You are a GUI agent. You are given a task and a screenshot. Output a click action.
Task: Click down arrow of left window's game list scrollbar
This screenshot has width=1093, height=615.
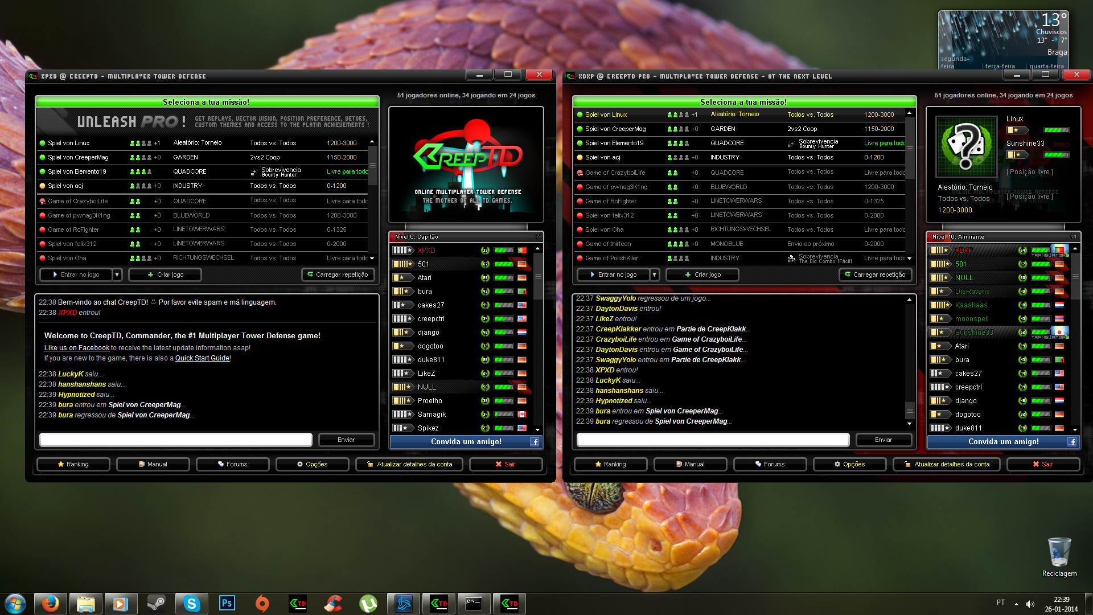(x=372, y=259)
